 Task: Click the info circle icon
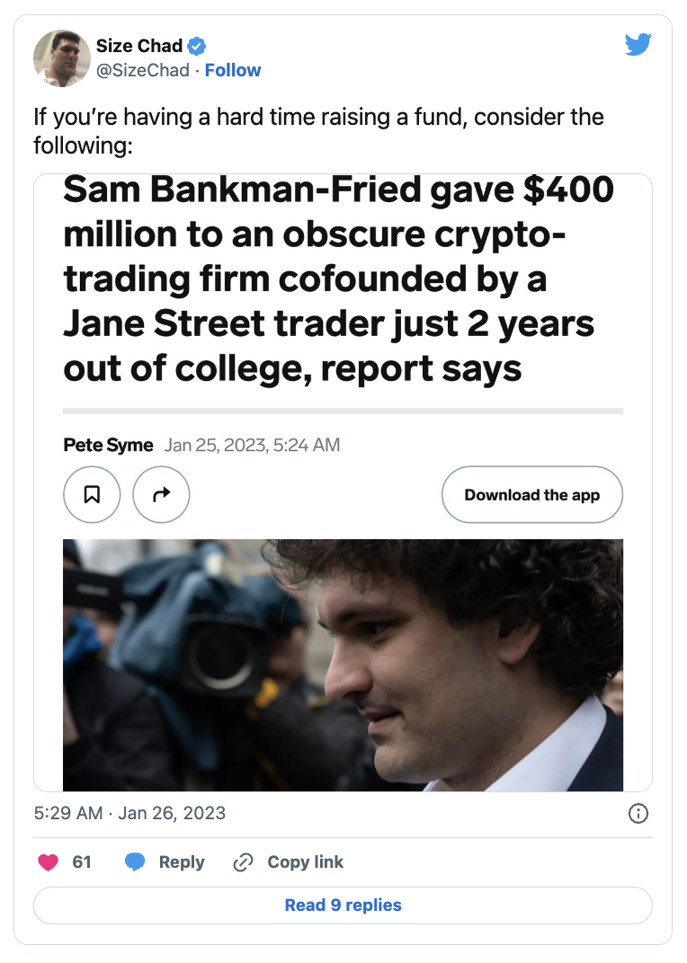(x=638, y=814)
